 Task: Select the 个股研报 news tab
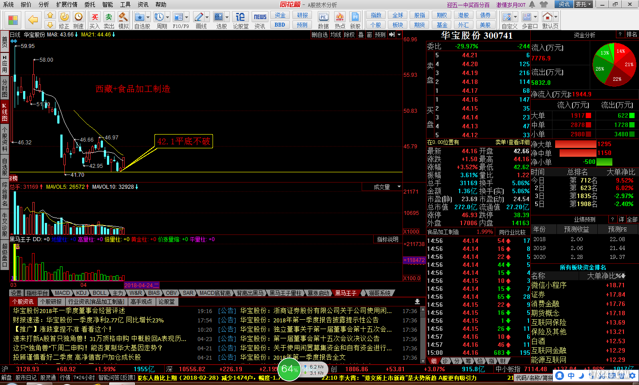pyautogui.click(x=51, y=302)
